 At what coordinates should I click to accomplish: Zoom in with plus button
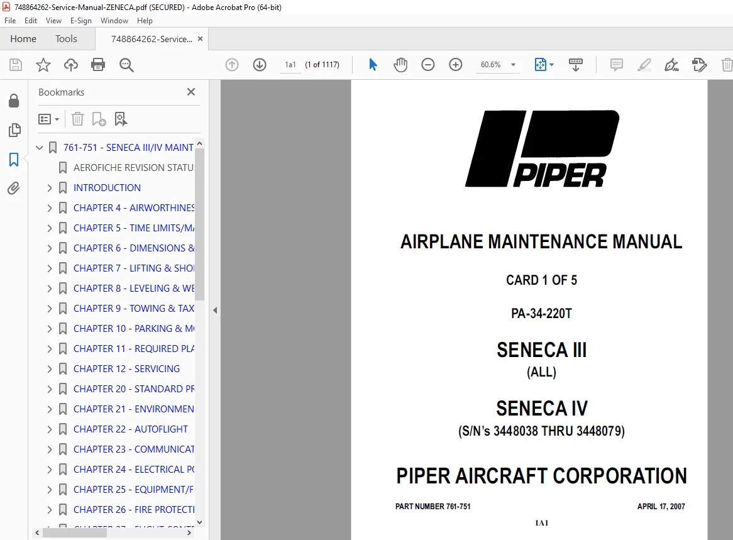pos(455,65)
